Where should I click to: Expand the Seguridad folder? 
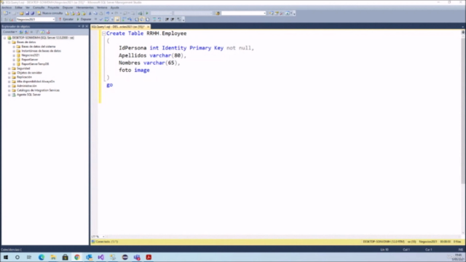point(9,68)
